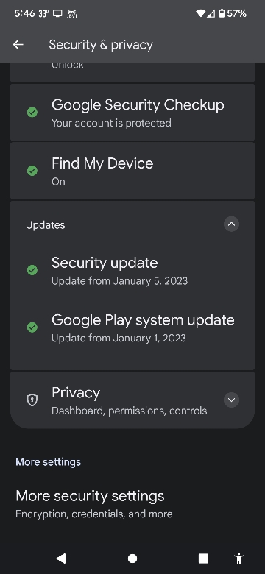Open Google Play system update
Image resolution: width=265 pixels, height=574 pixels.
[x=132, y=327]
